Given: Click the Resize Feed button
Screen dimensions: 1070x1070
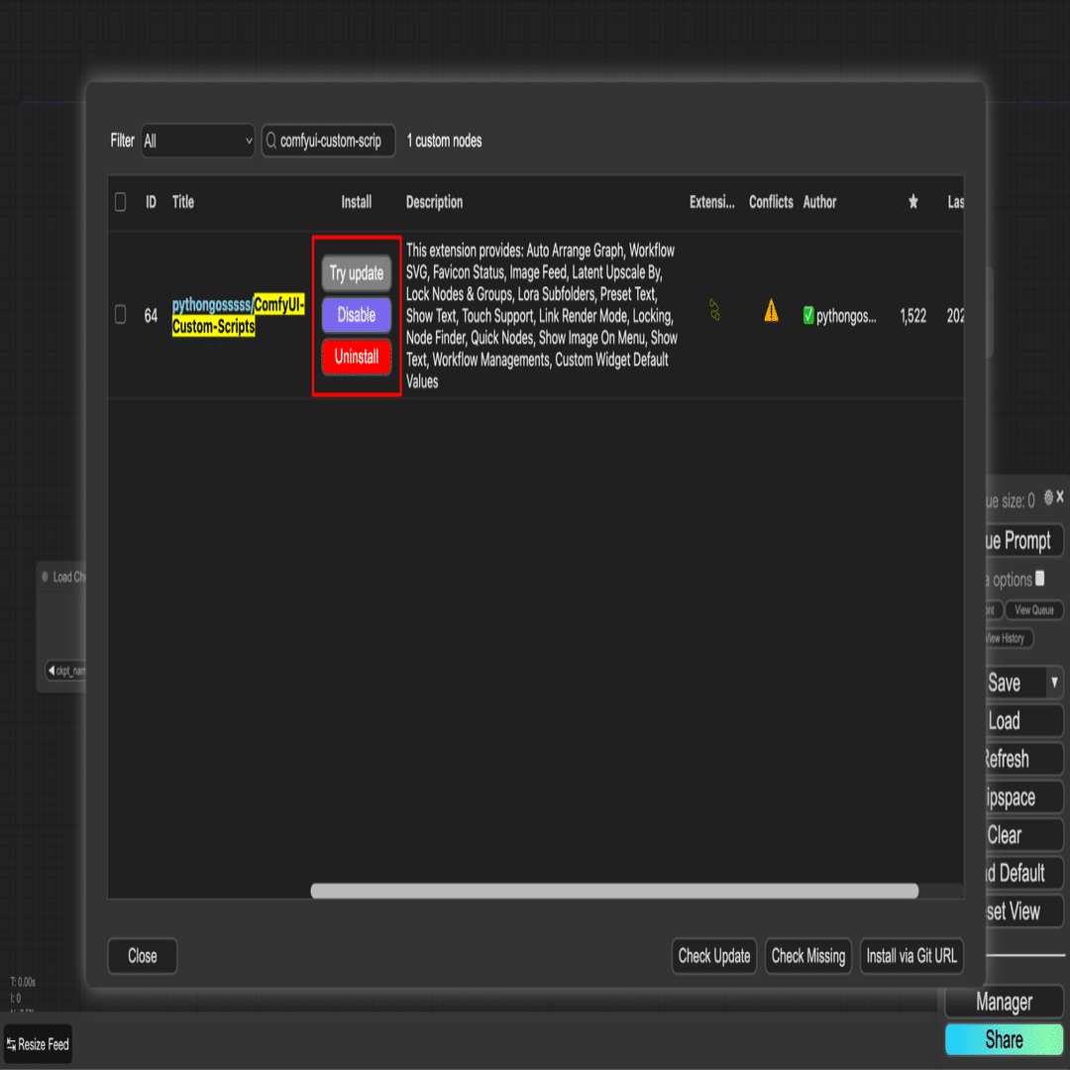Looking at the screenshot, I should tap(39, 1045).
